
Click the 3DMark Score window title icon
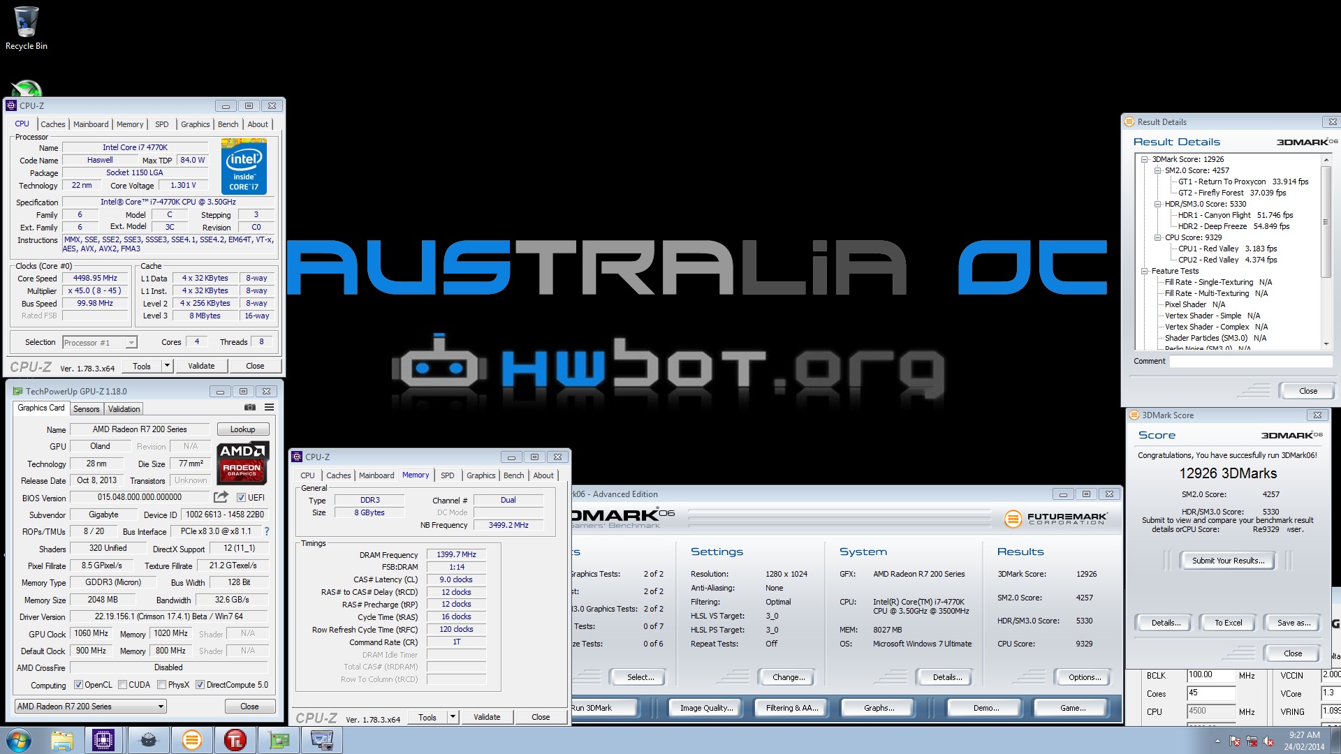pyautogui.click(x=1134, y=415)
